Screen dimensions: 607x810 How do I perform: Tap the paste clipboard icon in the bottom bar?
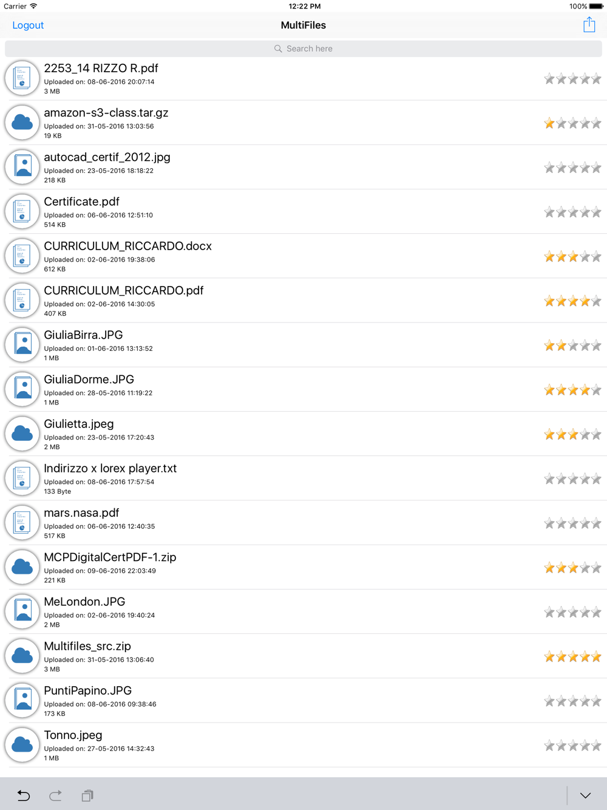click(x=87, y=795)
